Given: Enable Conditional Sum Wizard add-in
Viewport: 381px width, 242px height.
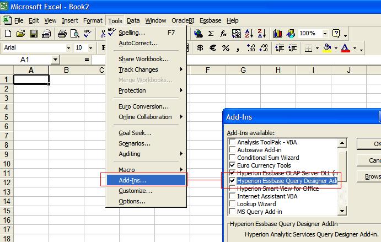Looking at the screenshot, I should 233,158.
